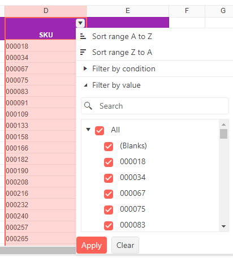Uncheck the 000018 value checkbox
Image resolution: width=233 pixels, height=270 pixels.
click(x=109, y=162)
